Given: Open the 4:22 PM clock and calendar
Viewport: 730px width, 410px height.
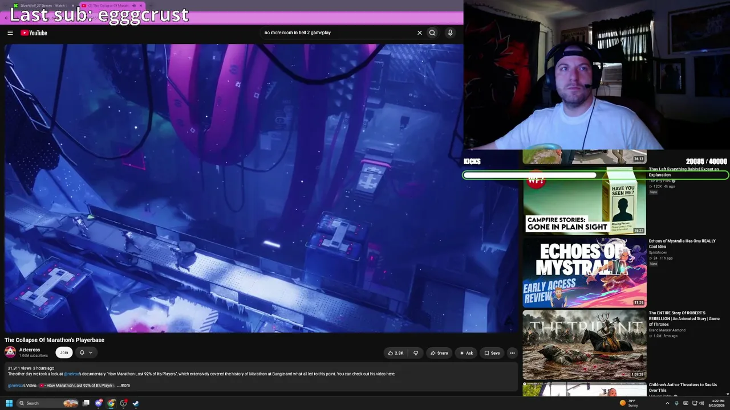Looking at the screenshot, I should coord(716,403).
